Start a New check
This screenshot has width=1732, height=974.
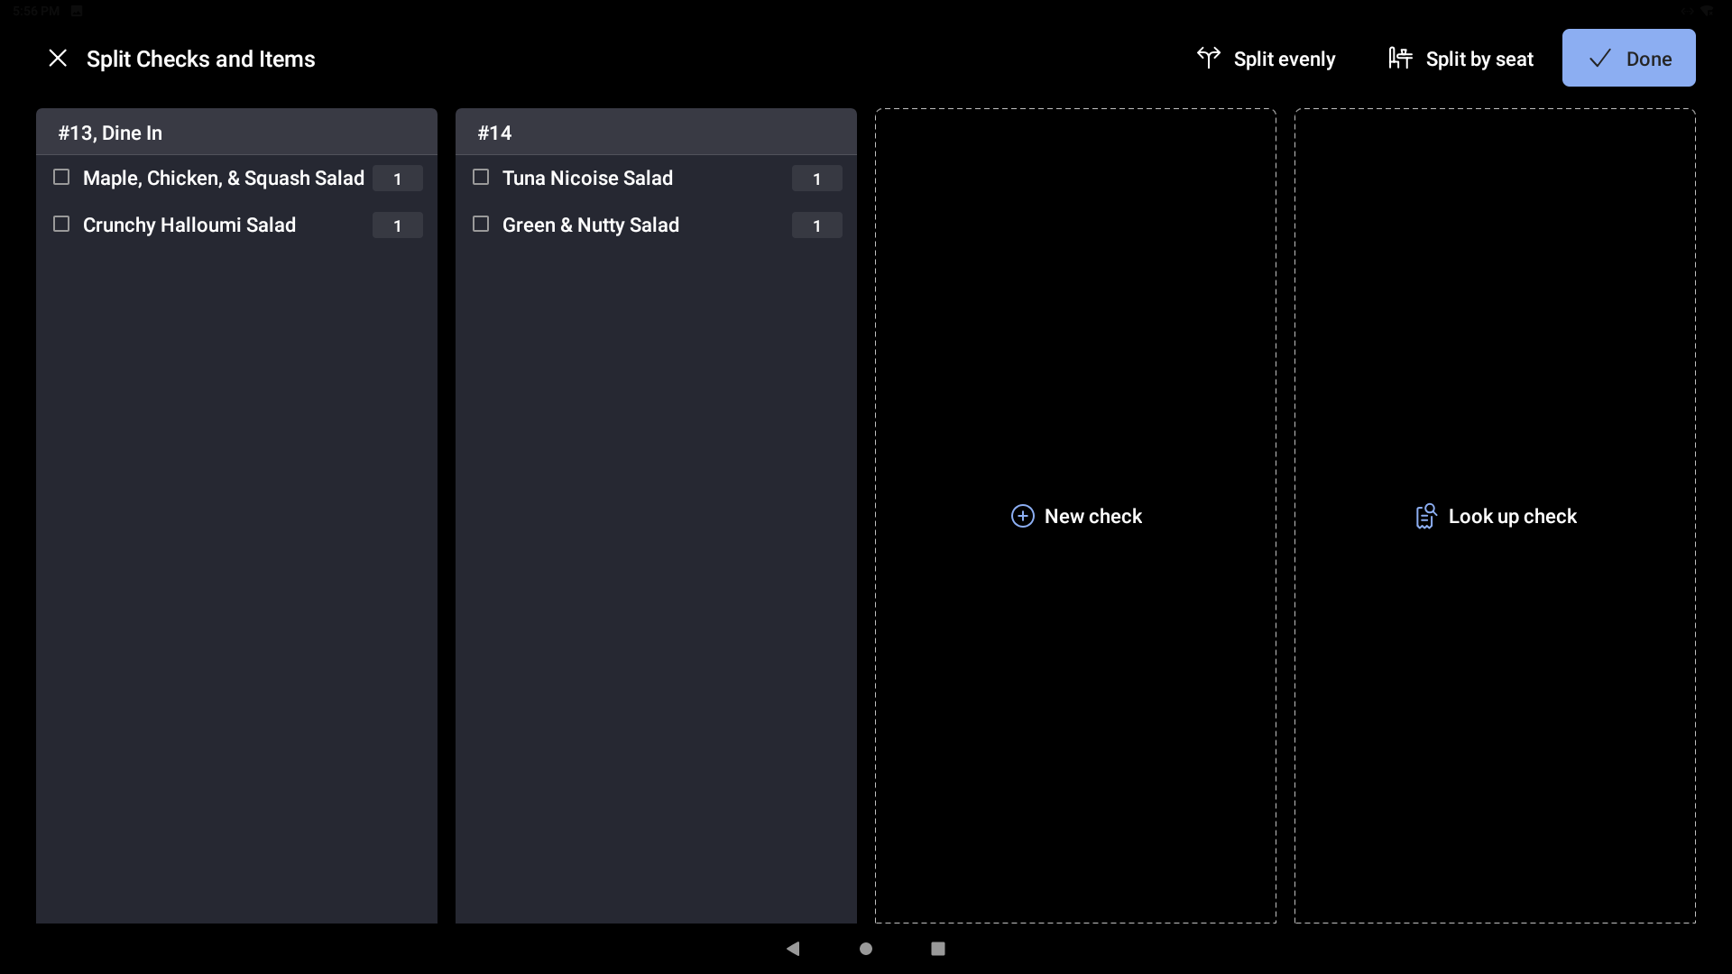click(1076, 516)
